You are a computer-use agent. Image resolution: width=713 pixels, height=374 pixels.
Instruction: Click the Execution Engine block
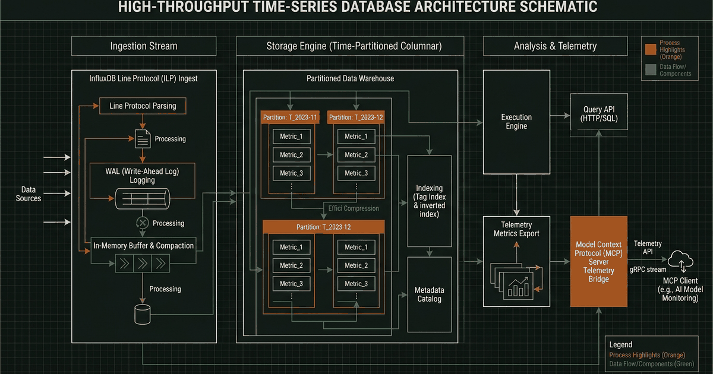coord(516,122)
